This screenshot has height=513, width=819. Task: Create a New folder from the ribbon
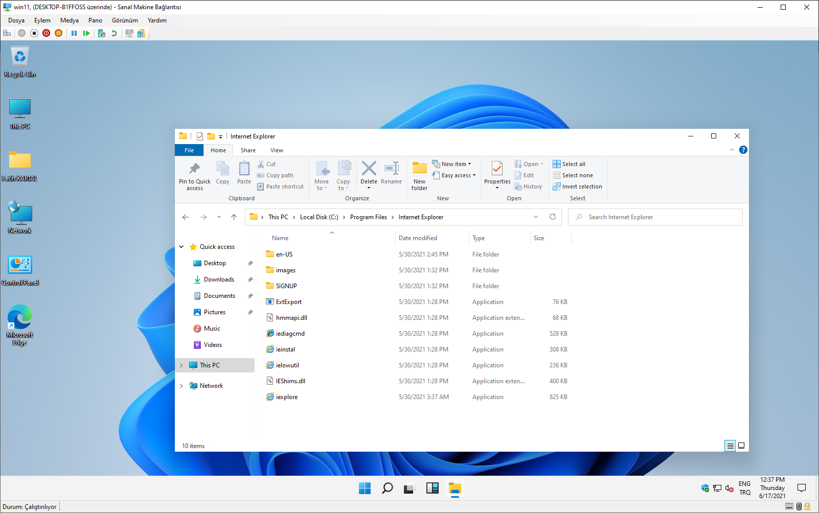pos(420,176)
